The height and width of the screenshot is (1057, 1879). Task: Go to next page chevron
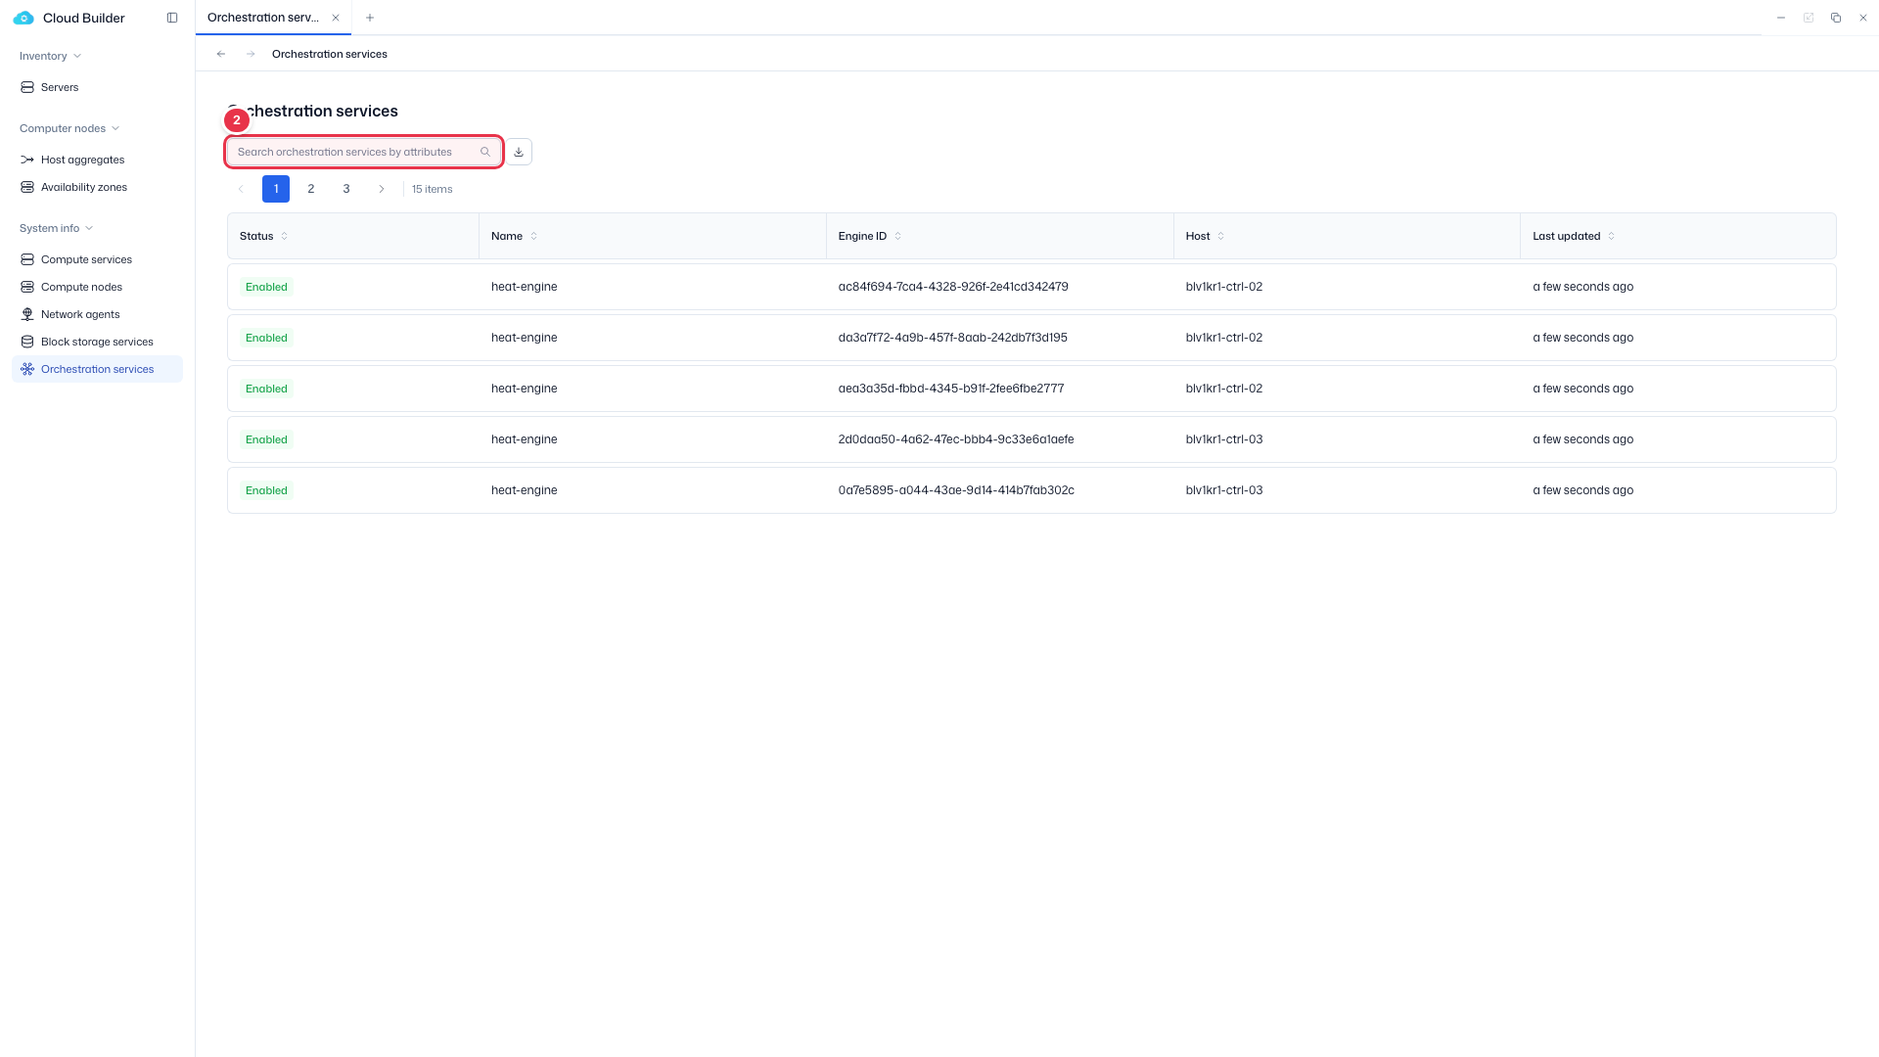tap(382, 189)
